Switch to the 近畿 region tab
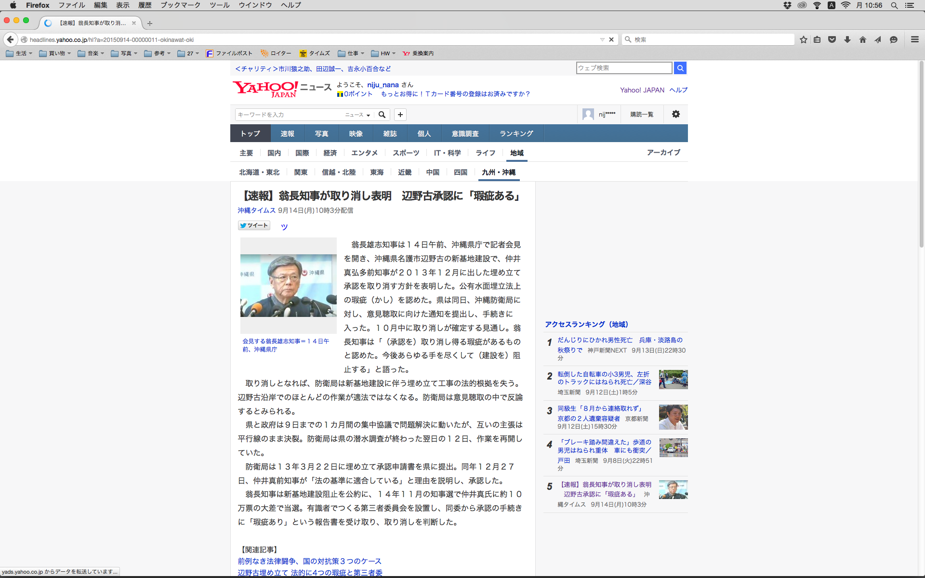The image size is (925, 578). point(405,172)
